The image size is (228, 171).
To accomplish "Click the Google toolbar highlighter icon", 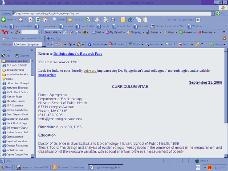I will point(197,44).
